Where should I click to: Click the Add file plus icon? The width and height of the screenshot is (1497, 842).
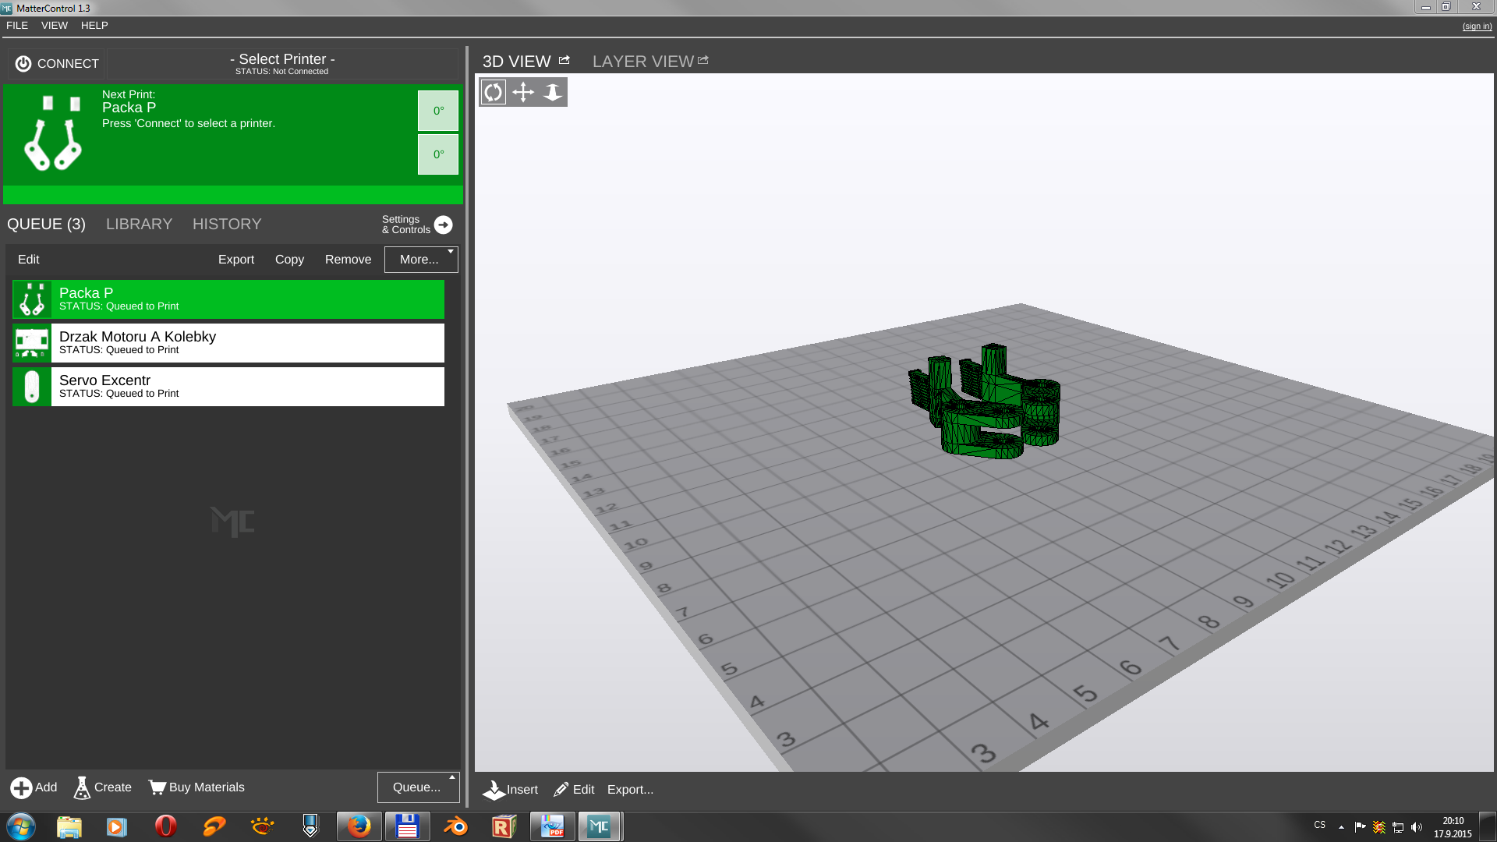click(21, 787)
